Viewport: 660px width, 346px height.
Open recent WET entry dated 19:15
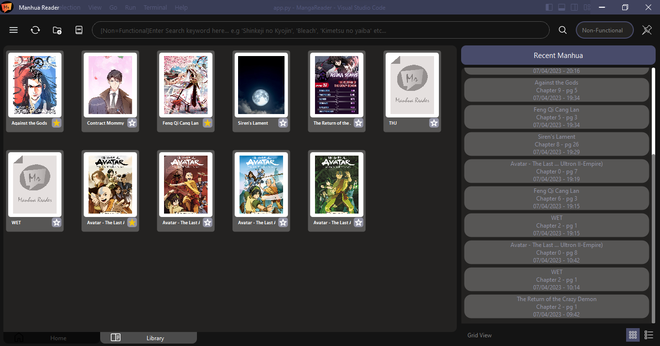tap(556, 225)
